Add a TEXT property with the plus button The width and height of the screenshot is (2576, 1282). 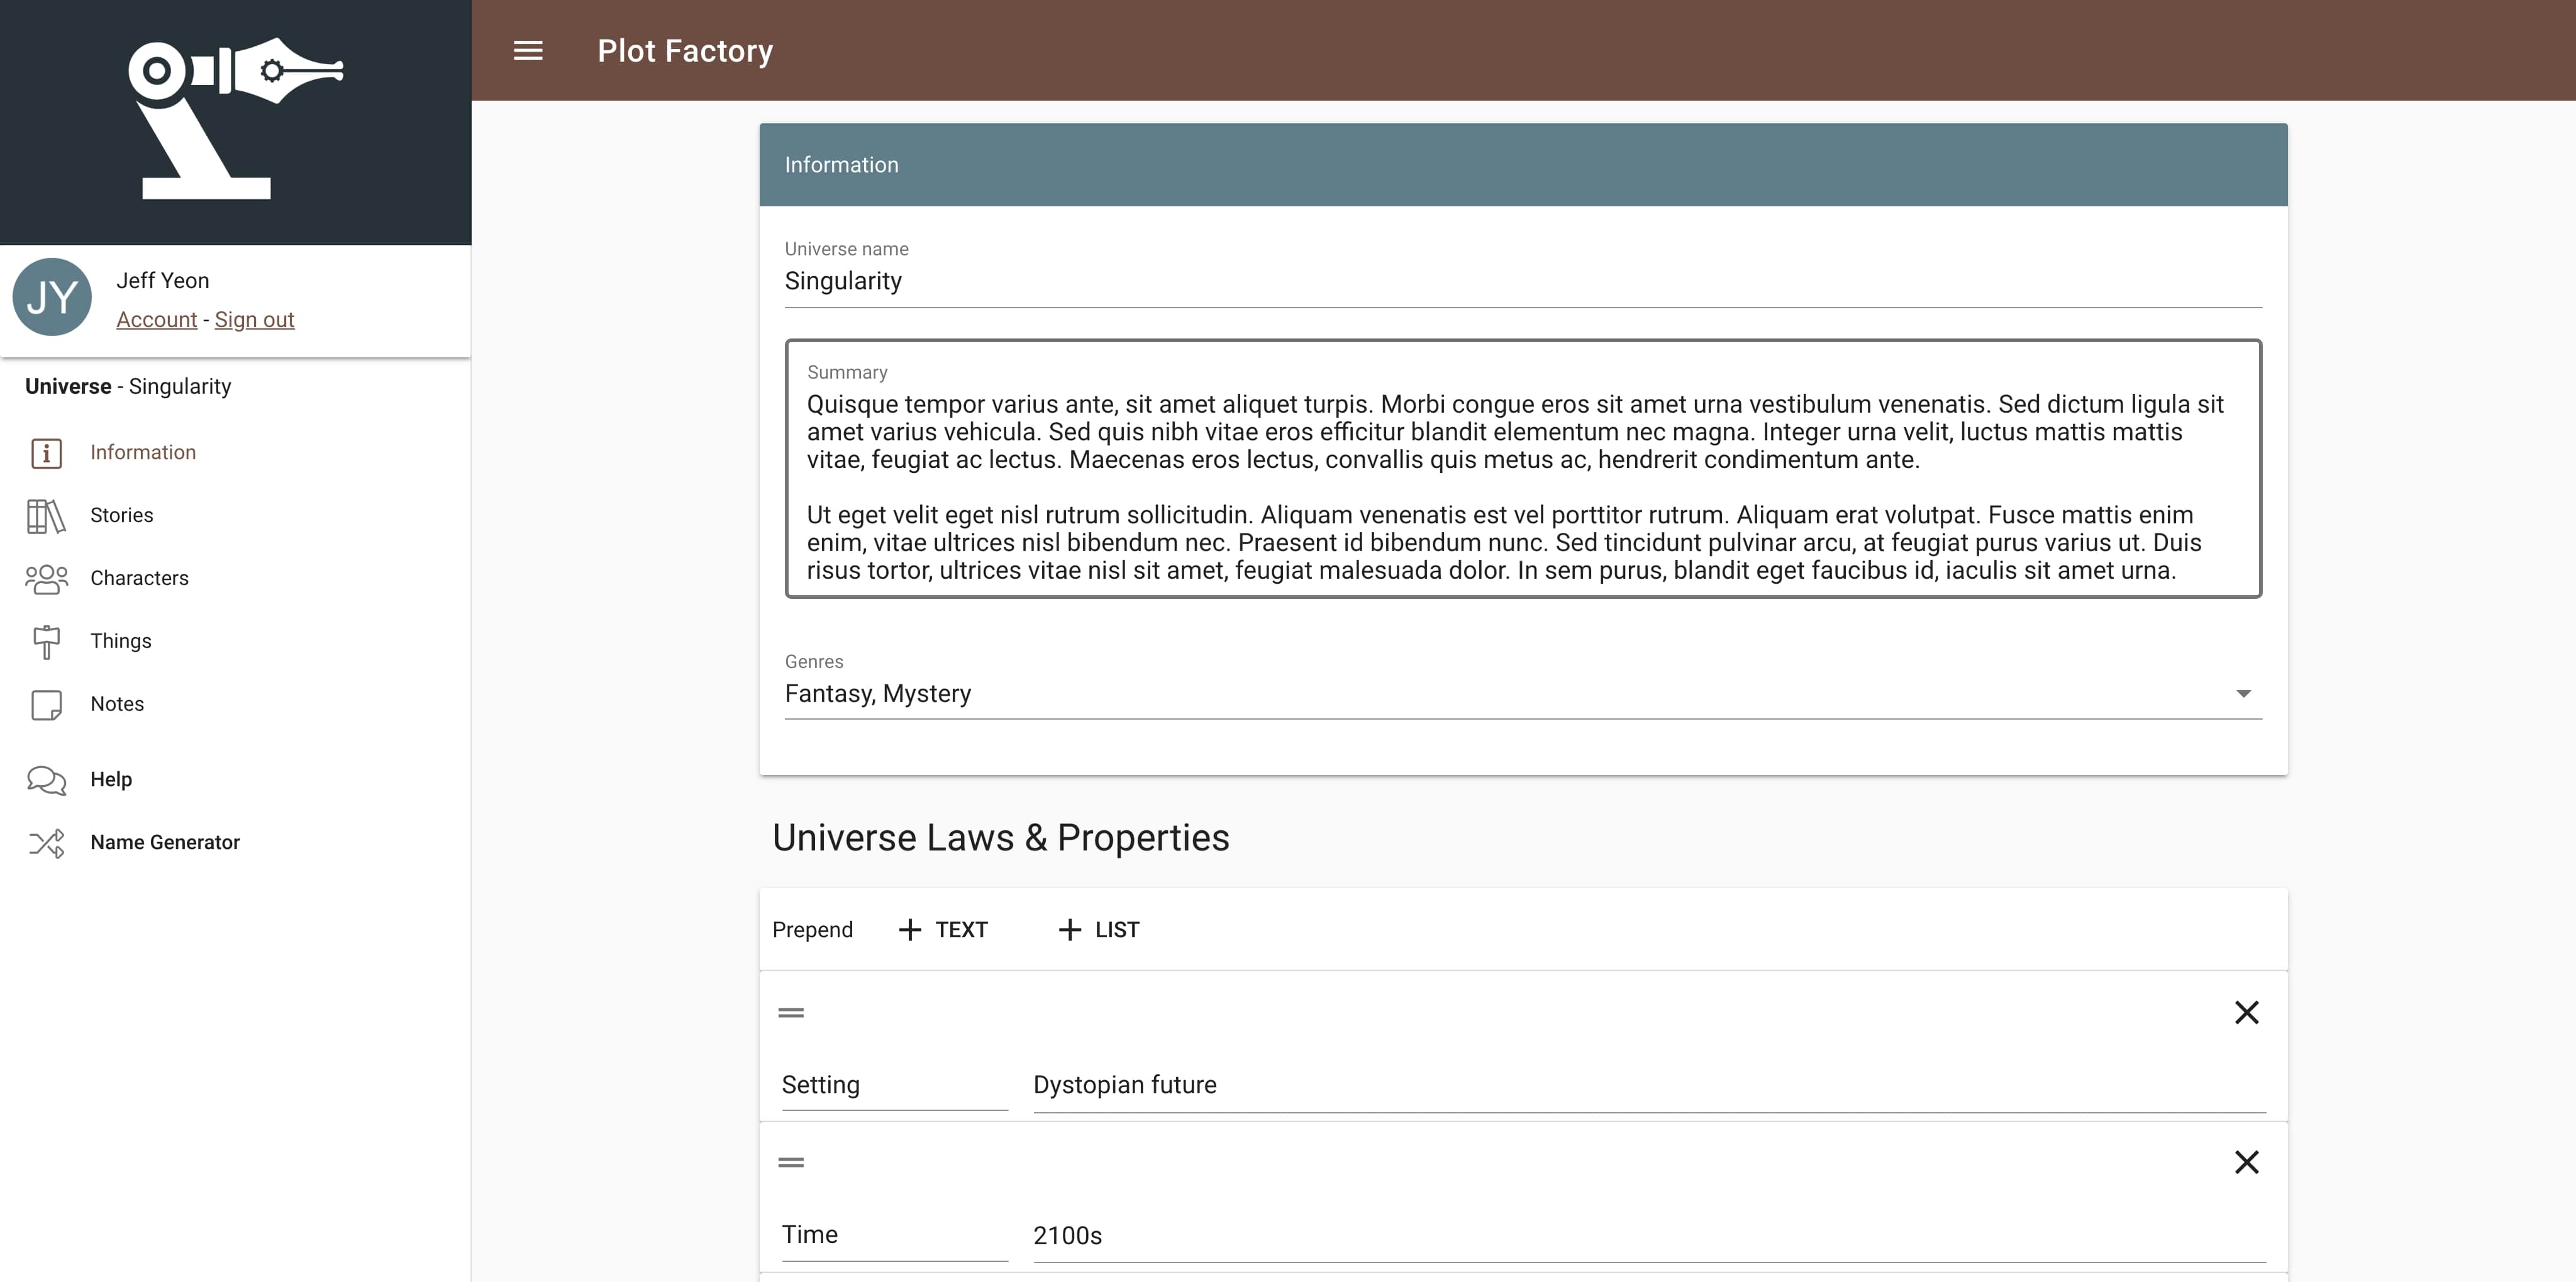point(942,929)
